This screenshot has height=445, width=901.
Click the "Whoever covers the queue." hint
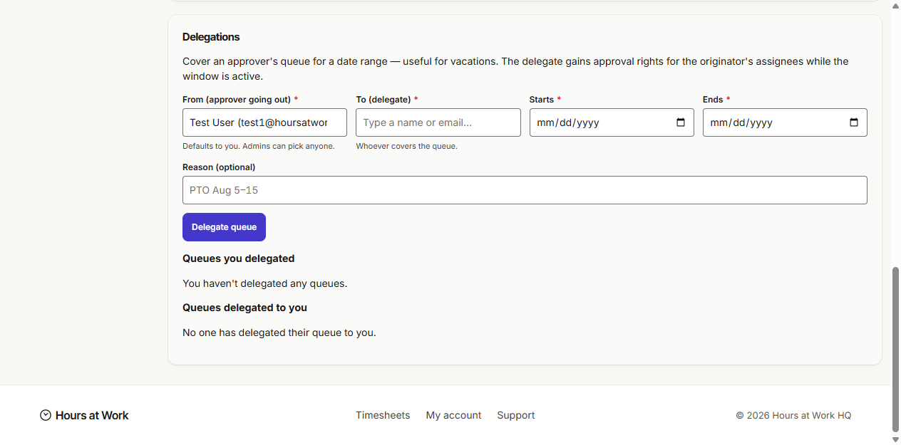click(406, 146)
